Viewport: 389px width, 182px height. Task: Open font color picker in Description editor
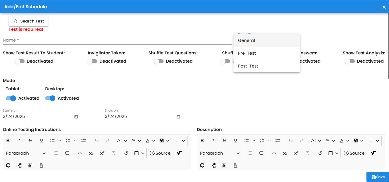click(344, 141)
